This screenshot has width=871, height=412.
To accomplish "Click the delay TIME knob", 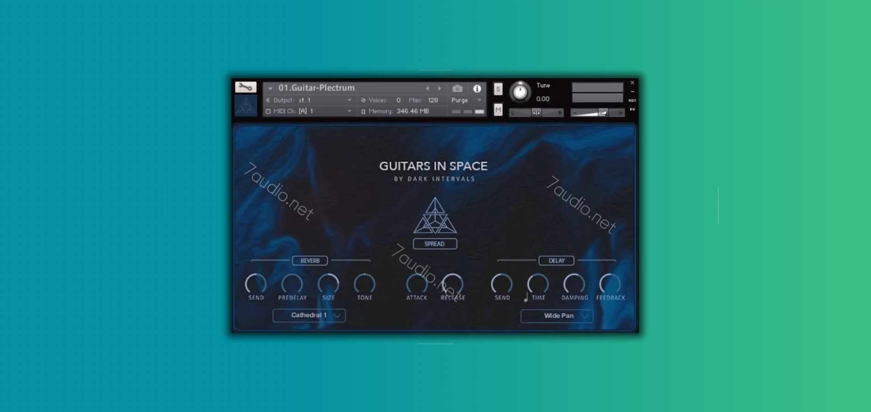I will (538, 284).
